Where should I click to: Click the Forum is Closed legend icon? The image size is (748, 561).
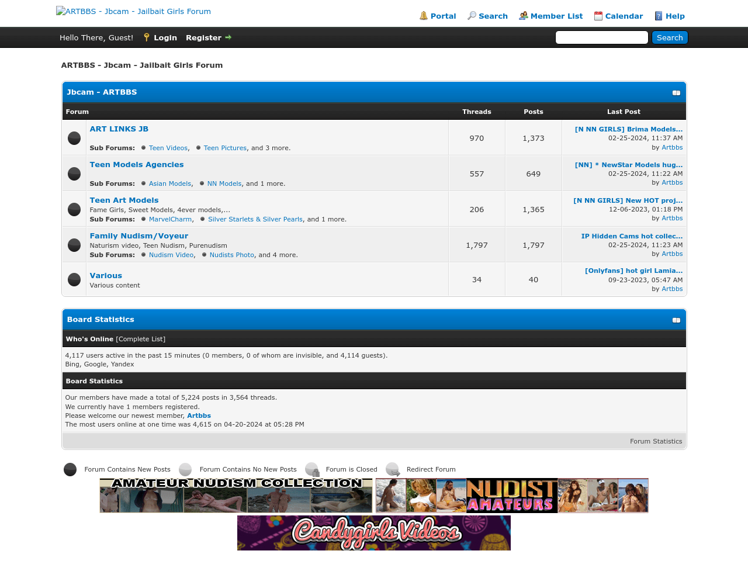[312, 469]
